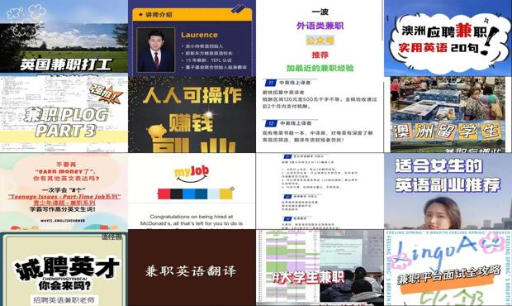512x306 pixels.
Task: Open the myJob McDonald's thumbnail
Action: [x=192, y=191]
